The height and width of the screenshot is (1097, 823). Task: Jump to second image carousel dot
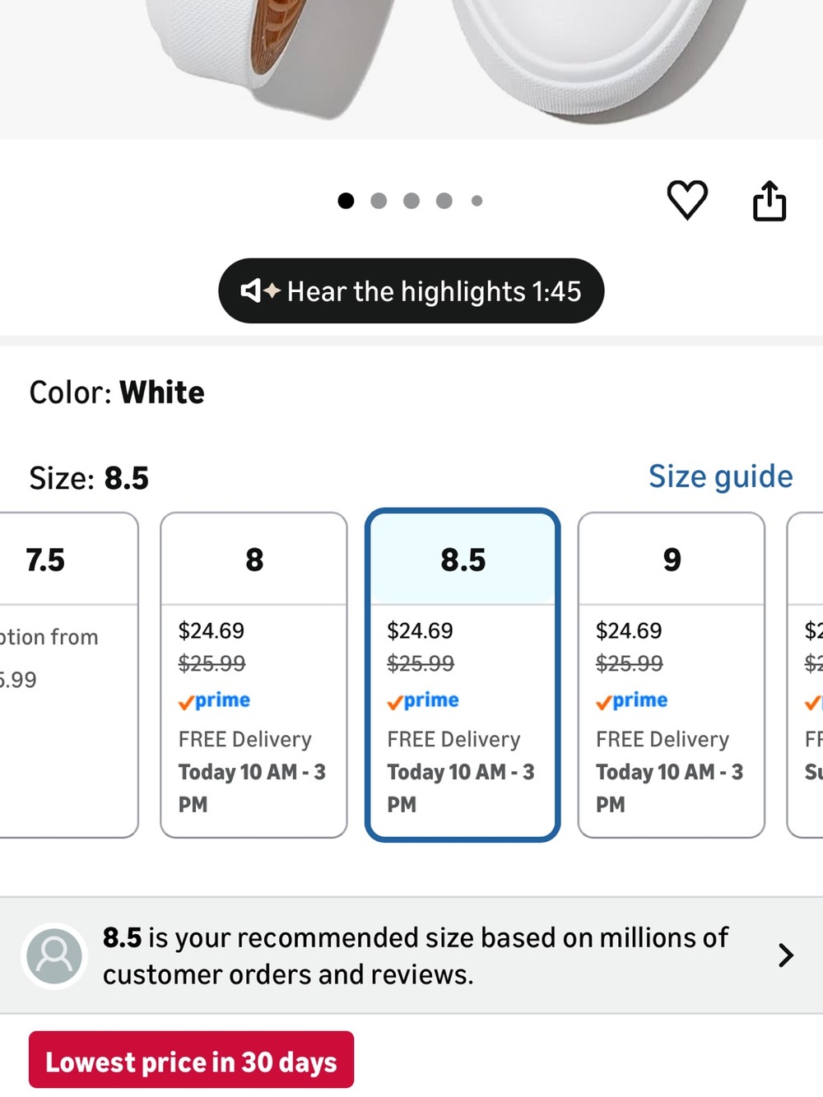tap(379, 201)
